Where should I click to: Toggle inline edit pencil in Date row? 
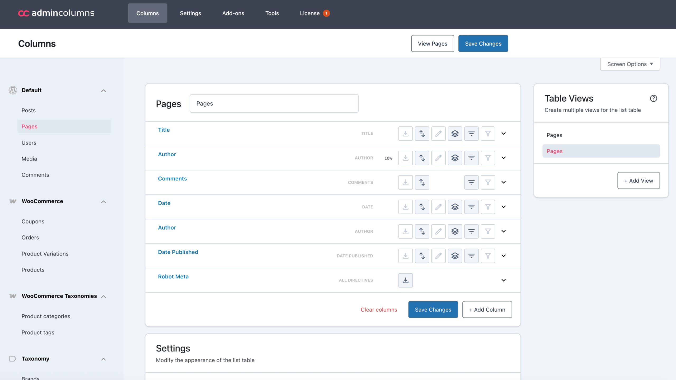(438, 207)
